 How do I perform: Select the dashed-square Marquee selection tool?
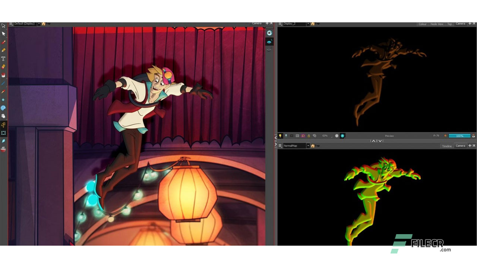[x=3, y=133]
